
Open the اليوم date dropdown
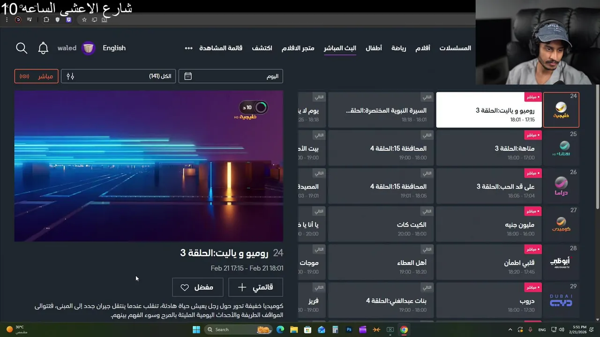click(231, 76)
